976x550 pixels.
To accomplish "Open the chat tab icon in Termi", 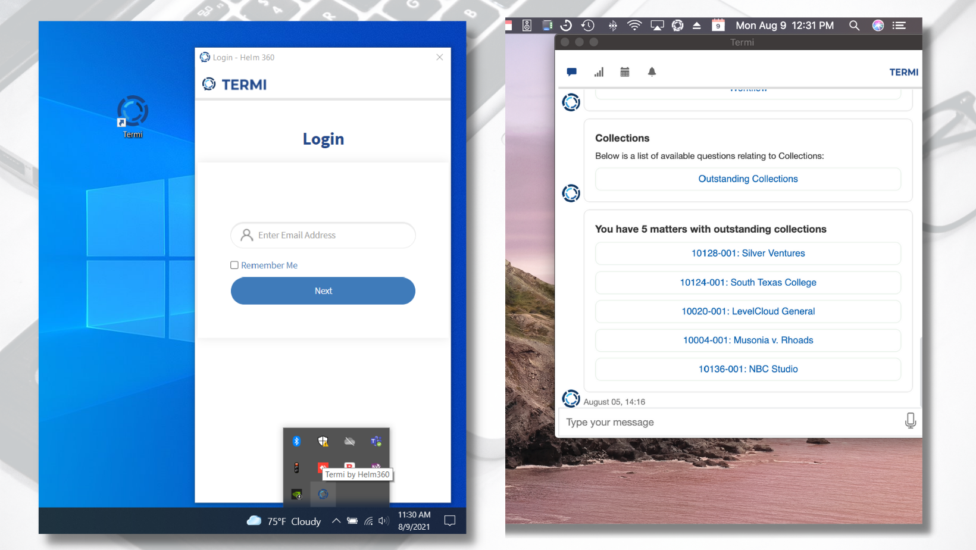I will pos(572,72).
